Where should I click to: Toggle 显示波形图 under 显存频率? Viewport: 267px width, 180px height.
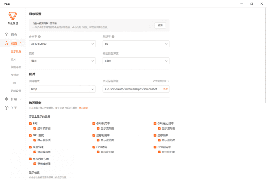coord(160,140)
